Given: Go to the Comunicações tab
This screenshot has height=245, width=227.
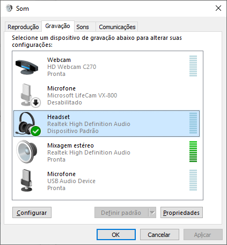Looking at the screenshot, I should 117,27.
